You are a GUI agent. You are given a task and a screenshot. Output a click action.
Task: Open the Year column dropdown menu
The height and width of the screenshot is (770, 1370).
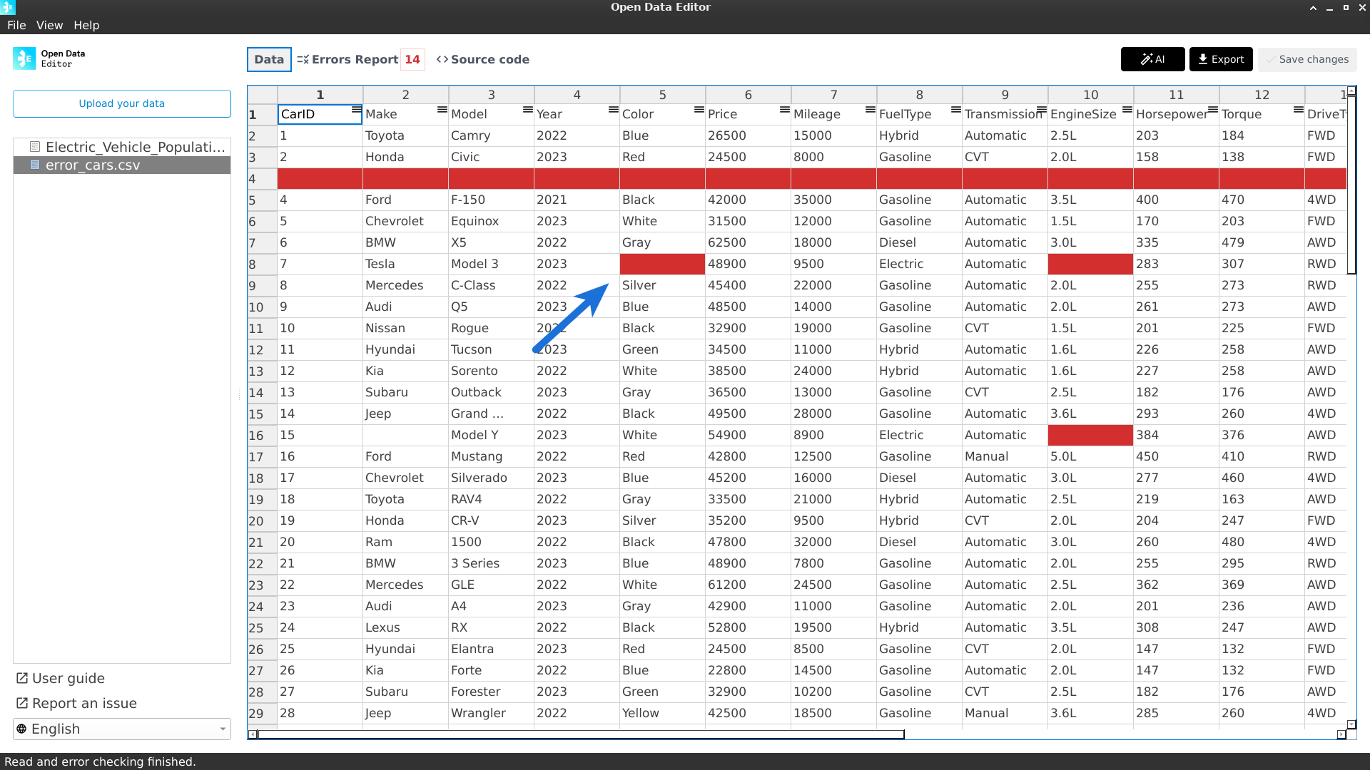tap(613, 110)
